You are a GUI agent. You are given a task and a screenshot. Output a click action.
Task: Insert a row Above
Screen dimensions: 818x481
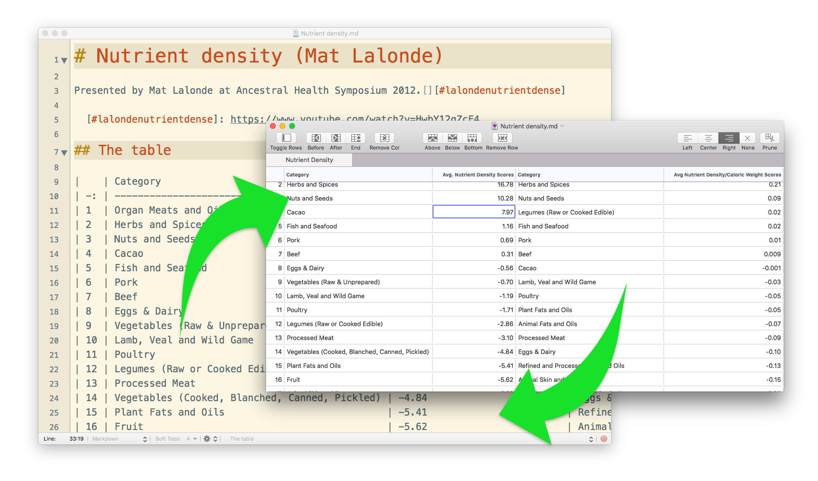(x=433, y=138)
